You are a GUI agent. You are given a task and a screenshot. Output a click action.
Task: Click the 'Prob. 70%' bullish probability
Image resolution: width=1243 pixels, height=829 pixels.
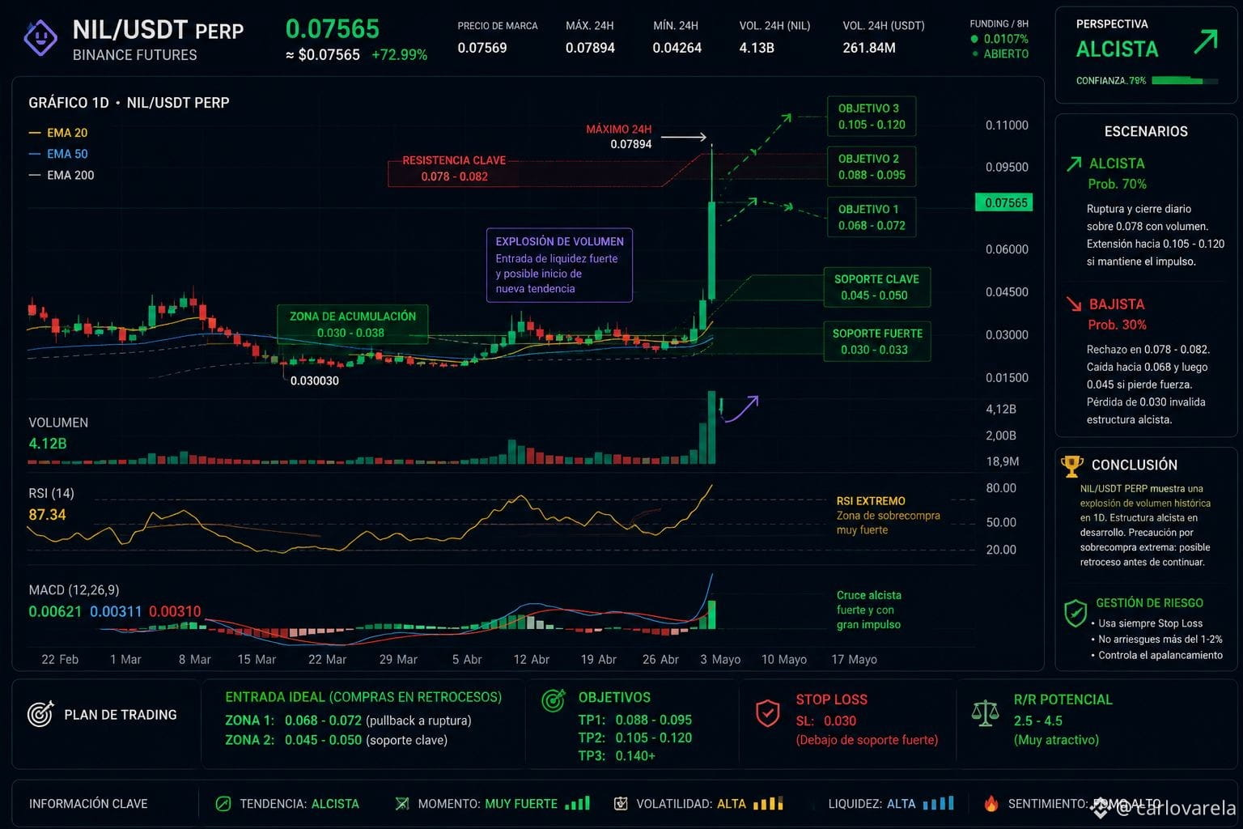(1117, 184)
